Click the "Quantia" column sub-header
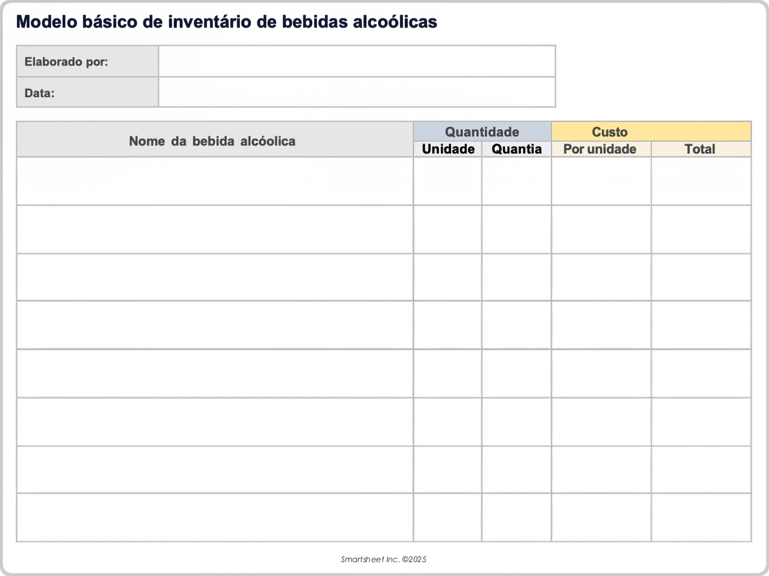The height and width of the screenshot is (576, 769). [516, 149]
